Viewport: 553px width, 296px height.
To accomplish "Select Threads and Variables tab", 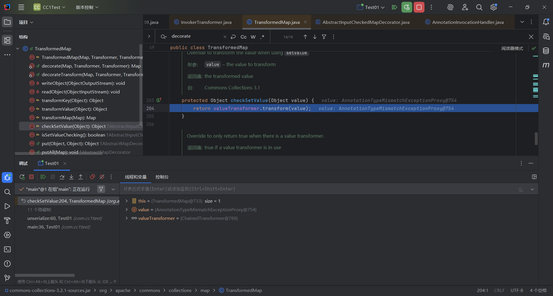I will point(136,177).
